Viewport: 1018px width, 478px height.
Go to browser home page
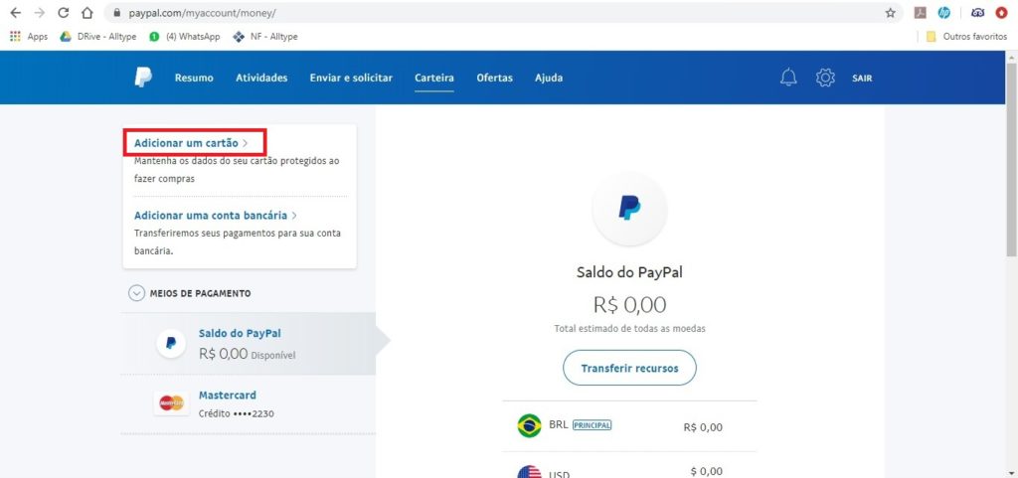pyautogui.click(x=87, y=13)
